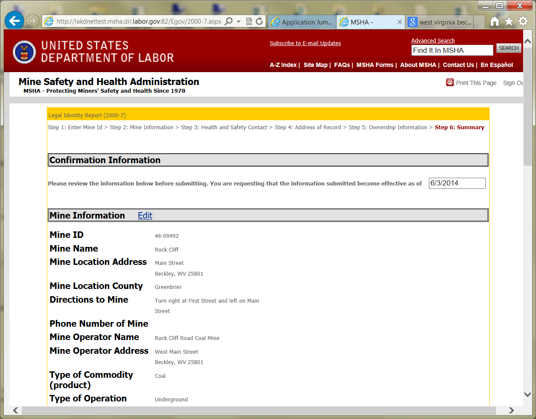Screen dimensions: 536x419
Task: Open the Subscribe to E-mail Updates link
Action: click(305, 43)
